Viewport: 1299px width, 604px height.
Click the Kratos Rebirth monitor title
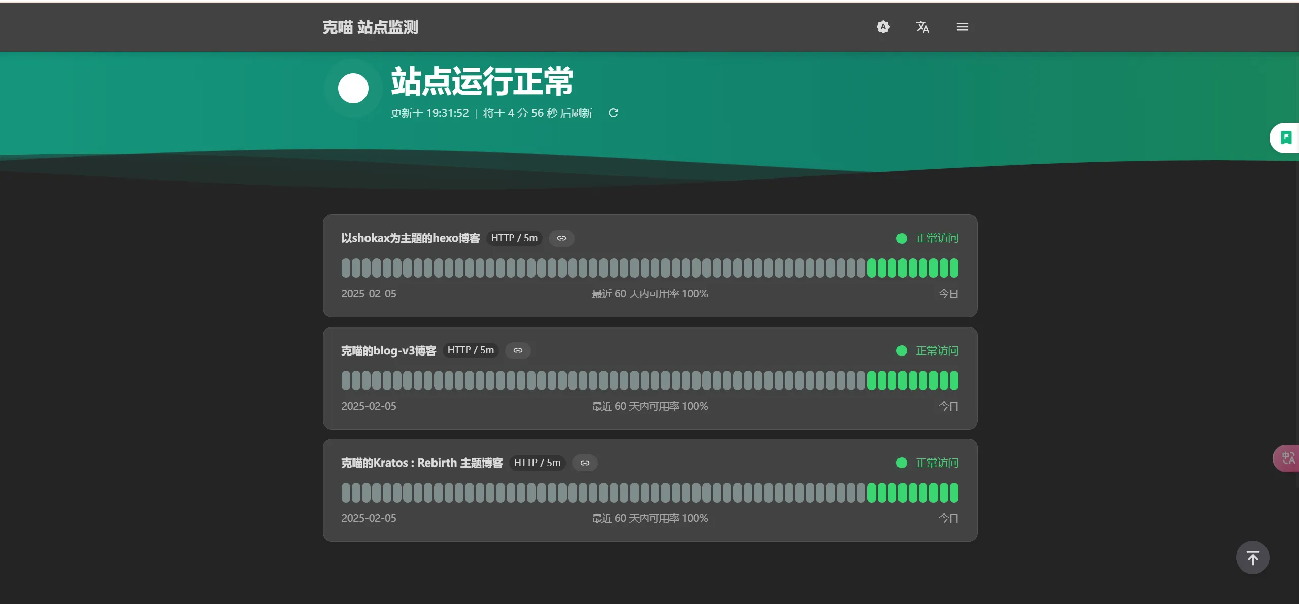point(421,463)
